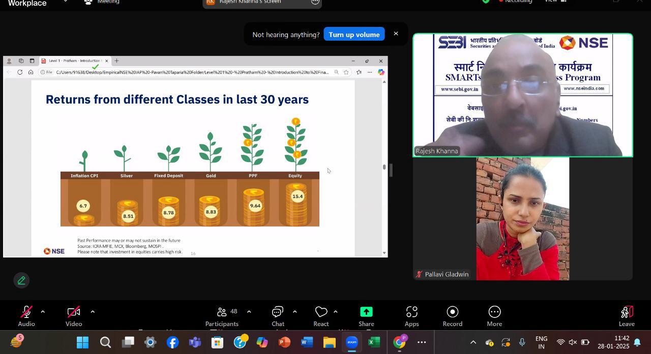Click the green Share screen button
Viewport: 651px width, 354px height.
click(x=366, y=316)
